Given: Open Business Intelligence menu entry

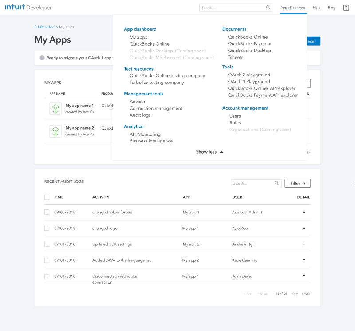Looking at the screenshot, I should pos(151,141).
